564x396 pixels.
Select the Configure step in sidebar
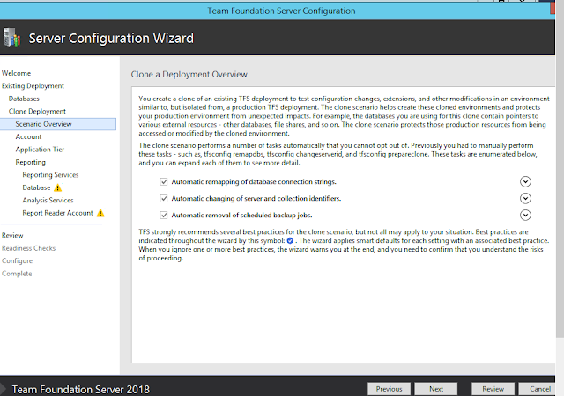tap(17, 260)
